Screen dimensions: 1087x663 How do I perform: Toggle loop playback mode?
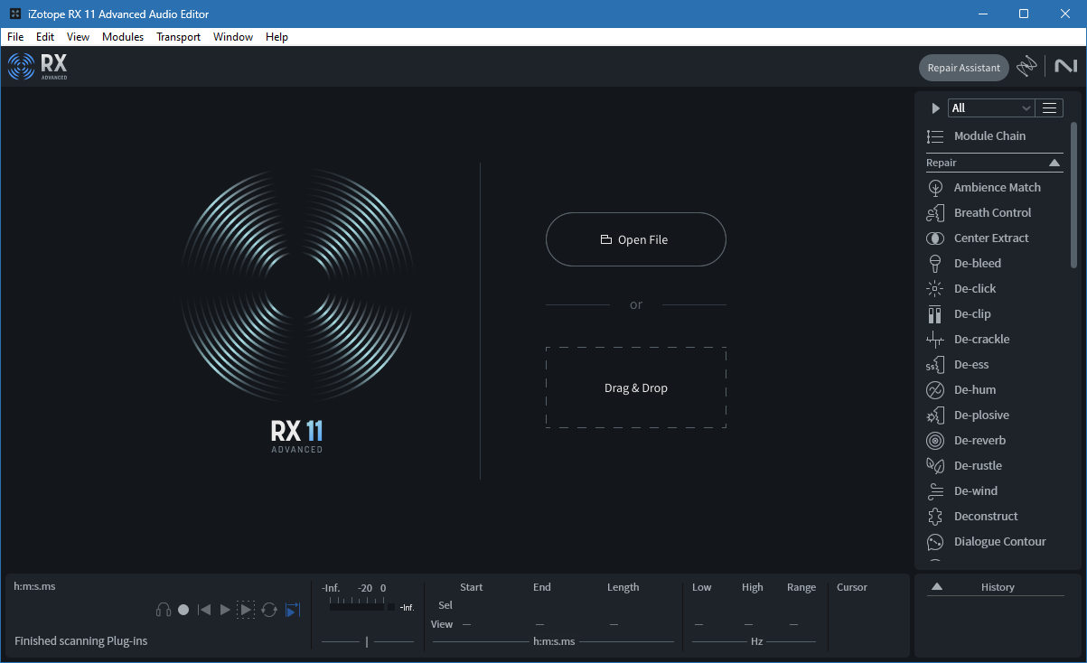pos(269,610)
